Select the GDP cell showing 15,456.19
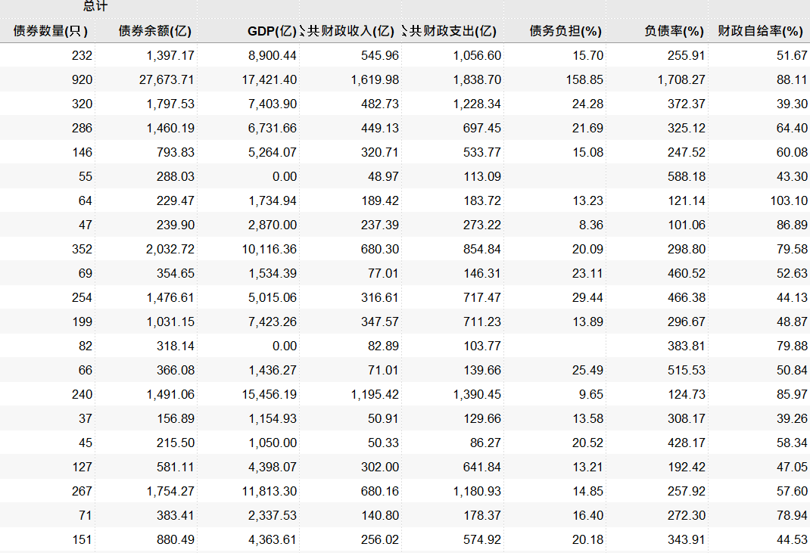 tap(272, 394)
